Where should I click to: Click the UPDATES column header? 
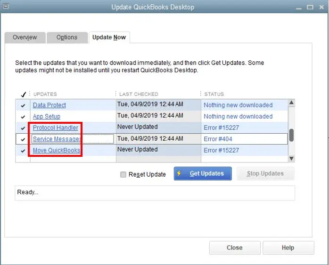[x=45, y=94]
